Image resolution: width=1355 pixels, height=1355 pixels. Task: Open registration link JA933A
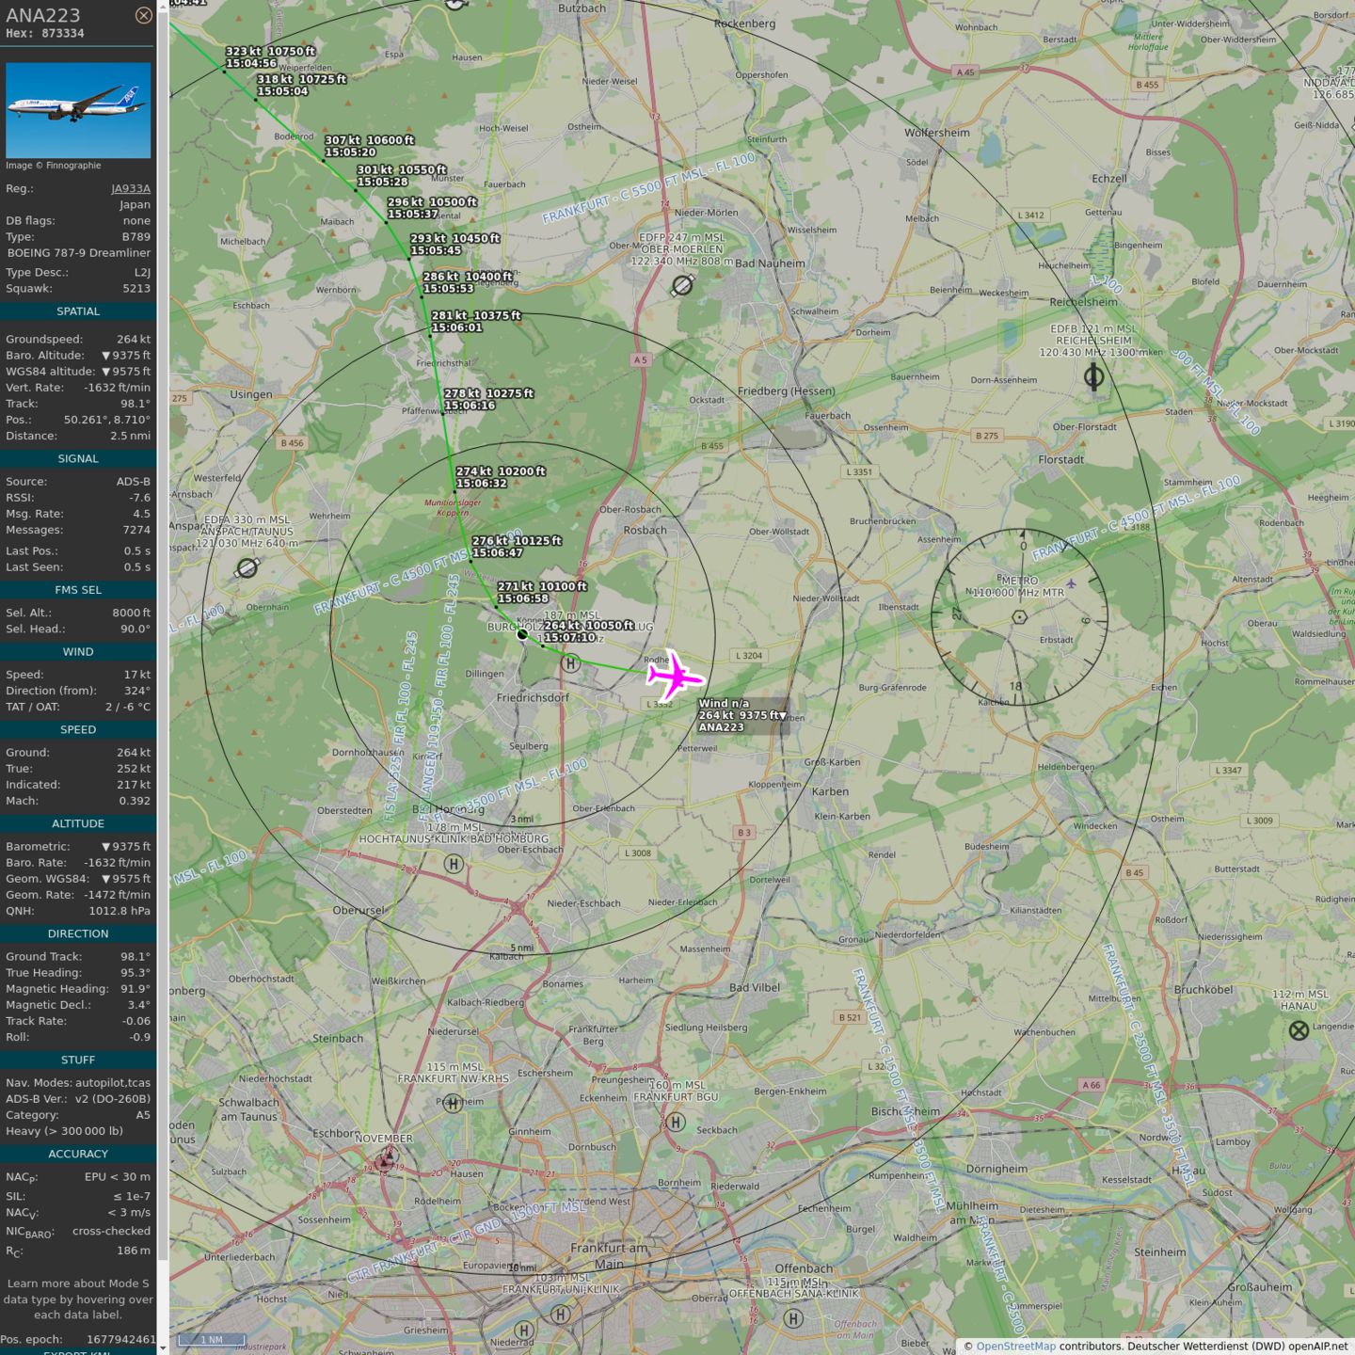coord(130,188)
